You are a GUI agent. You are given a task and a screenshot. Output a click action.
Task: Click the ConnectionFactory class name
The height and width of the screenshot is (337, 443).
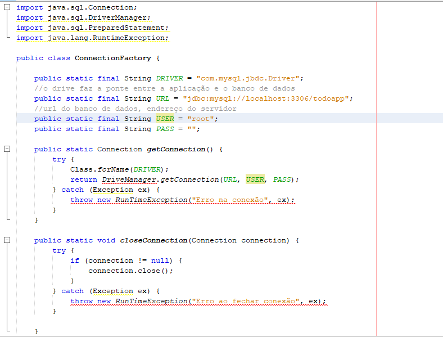point(113,59)
